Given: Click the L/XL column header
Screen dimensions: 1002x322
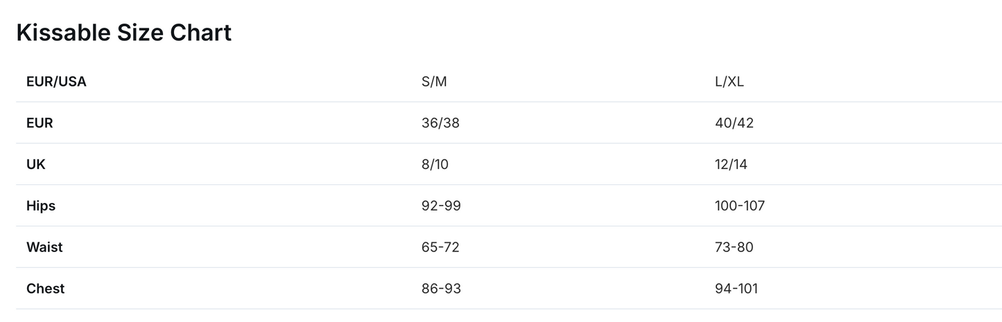Looking at the screenshot, I should pyautogui.click(x=729, y=82).
